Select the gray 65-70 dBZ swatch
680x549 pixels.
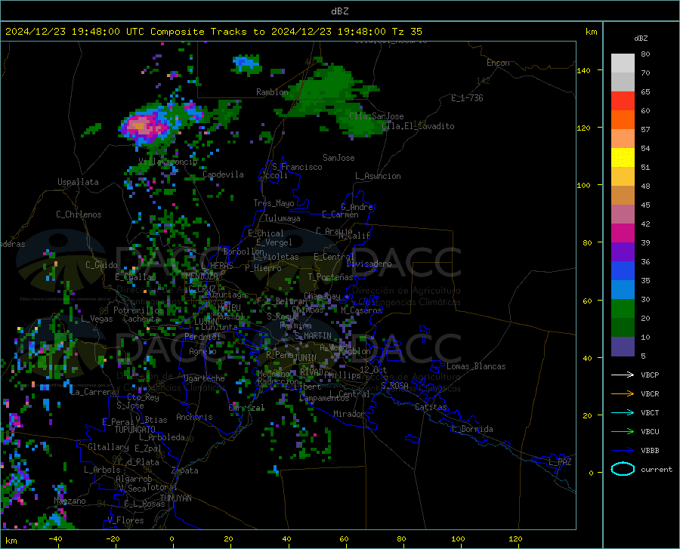click(623, 82)
